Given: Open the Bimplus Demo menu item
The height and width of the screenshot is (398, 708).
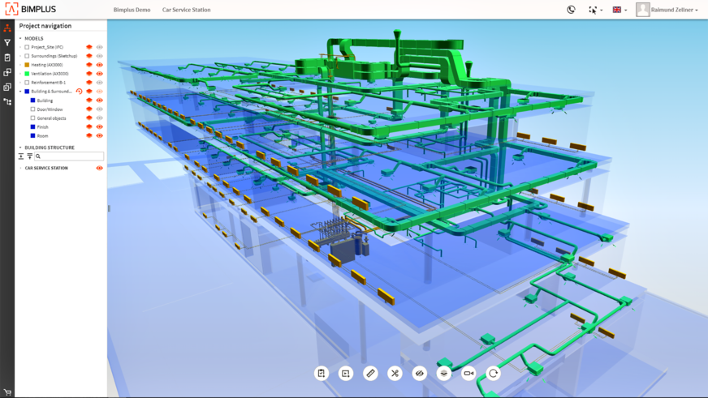Looking at the screenshot, I should coord(132,10).
